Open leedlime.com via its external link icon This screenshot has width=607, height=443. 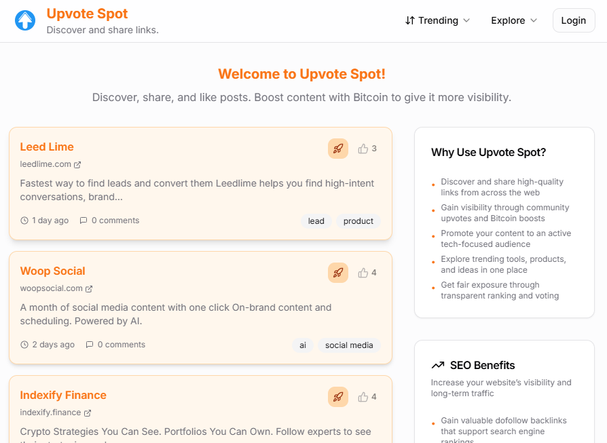(78, 164)
